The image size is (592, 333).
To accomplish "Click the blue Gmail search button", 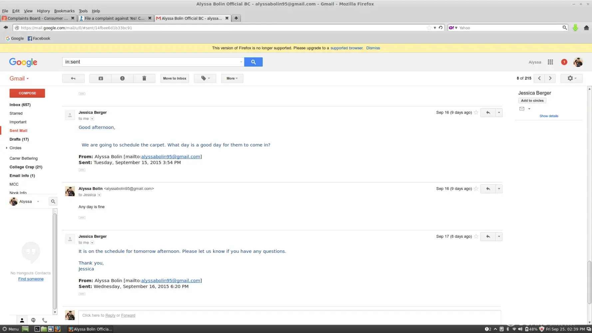I will 253,62.
